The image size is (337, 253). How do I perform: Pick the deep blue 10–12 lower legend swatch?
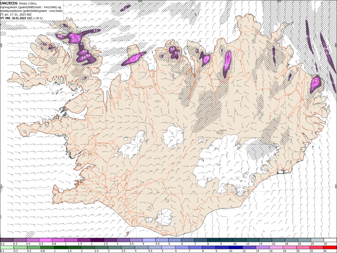pos(236,247)
